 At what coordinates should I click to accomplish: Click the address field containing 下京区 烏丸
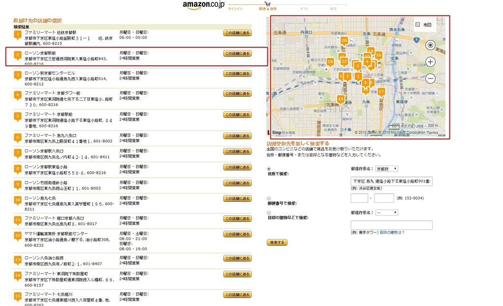coord(391,181)
